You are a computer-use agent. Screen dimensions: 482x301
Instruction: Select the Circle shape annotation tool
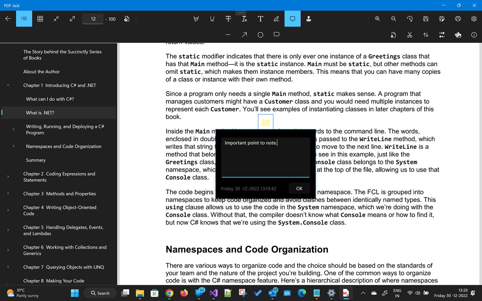click(x=260, y=34)
